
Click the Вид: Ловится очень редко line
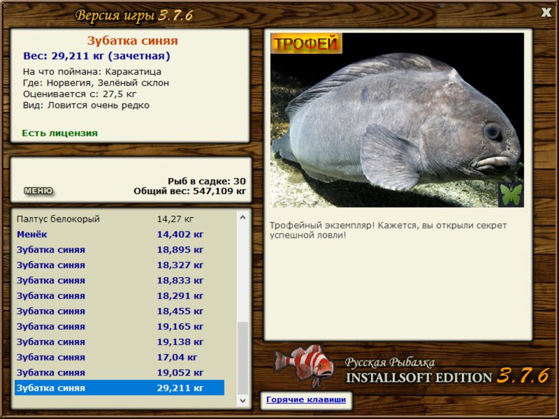coord(86,105)
